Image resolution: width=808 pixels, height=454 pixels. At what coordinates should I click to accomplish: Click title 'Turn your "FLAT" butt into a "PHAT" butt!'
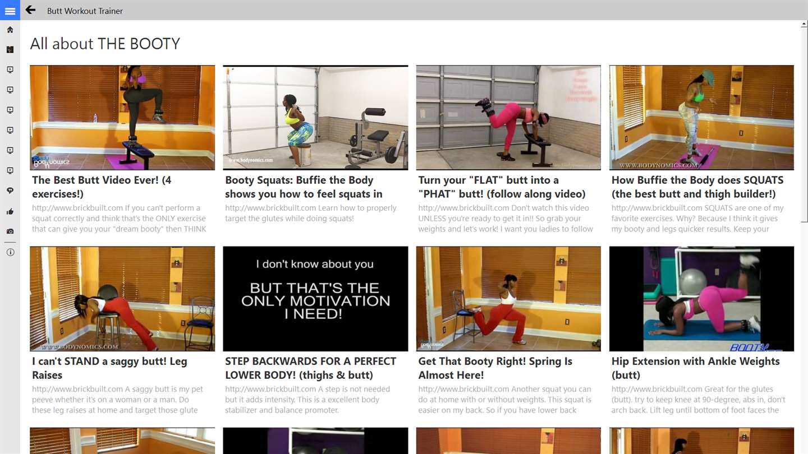(x=502, y=187)
